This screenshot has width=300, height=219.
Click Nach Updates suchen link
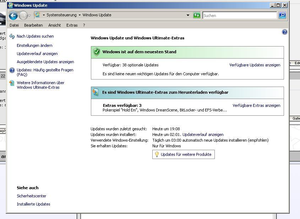[x=35, y=36]
